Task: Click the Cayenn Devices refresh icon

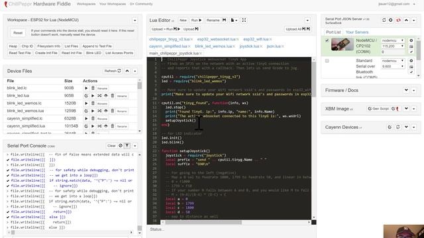Action: click(x=397, y=127)
